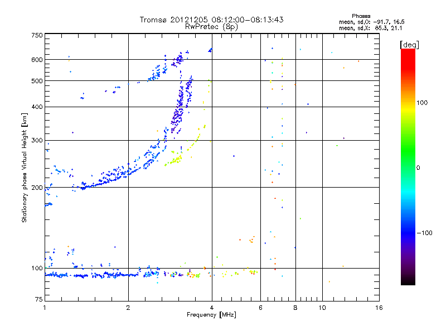Click the x-axis tick label '6'
Viewport: 446px width, 335px height.
point(260,308)
